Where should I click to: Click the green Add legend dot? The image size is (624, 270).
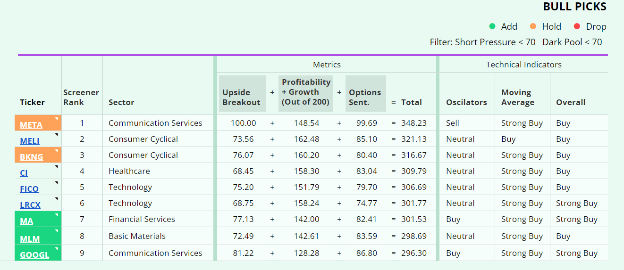(x=492, y=26)
